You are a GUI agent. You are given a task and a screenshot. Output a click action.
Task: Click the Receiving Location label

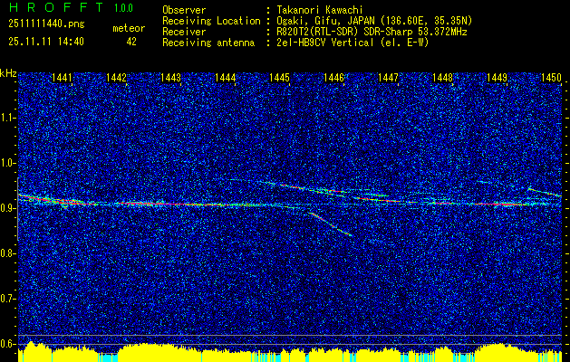211,21
